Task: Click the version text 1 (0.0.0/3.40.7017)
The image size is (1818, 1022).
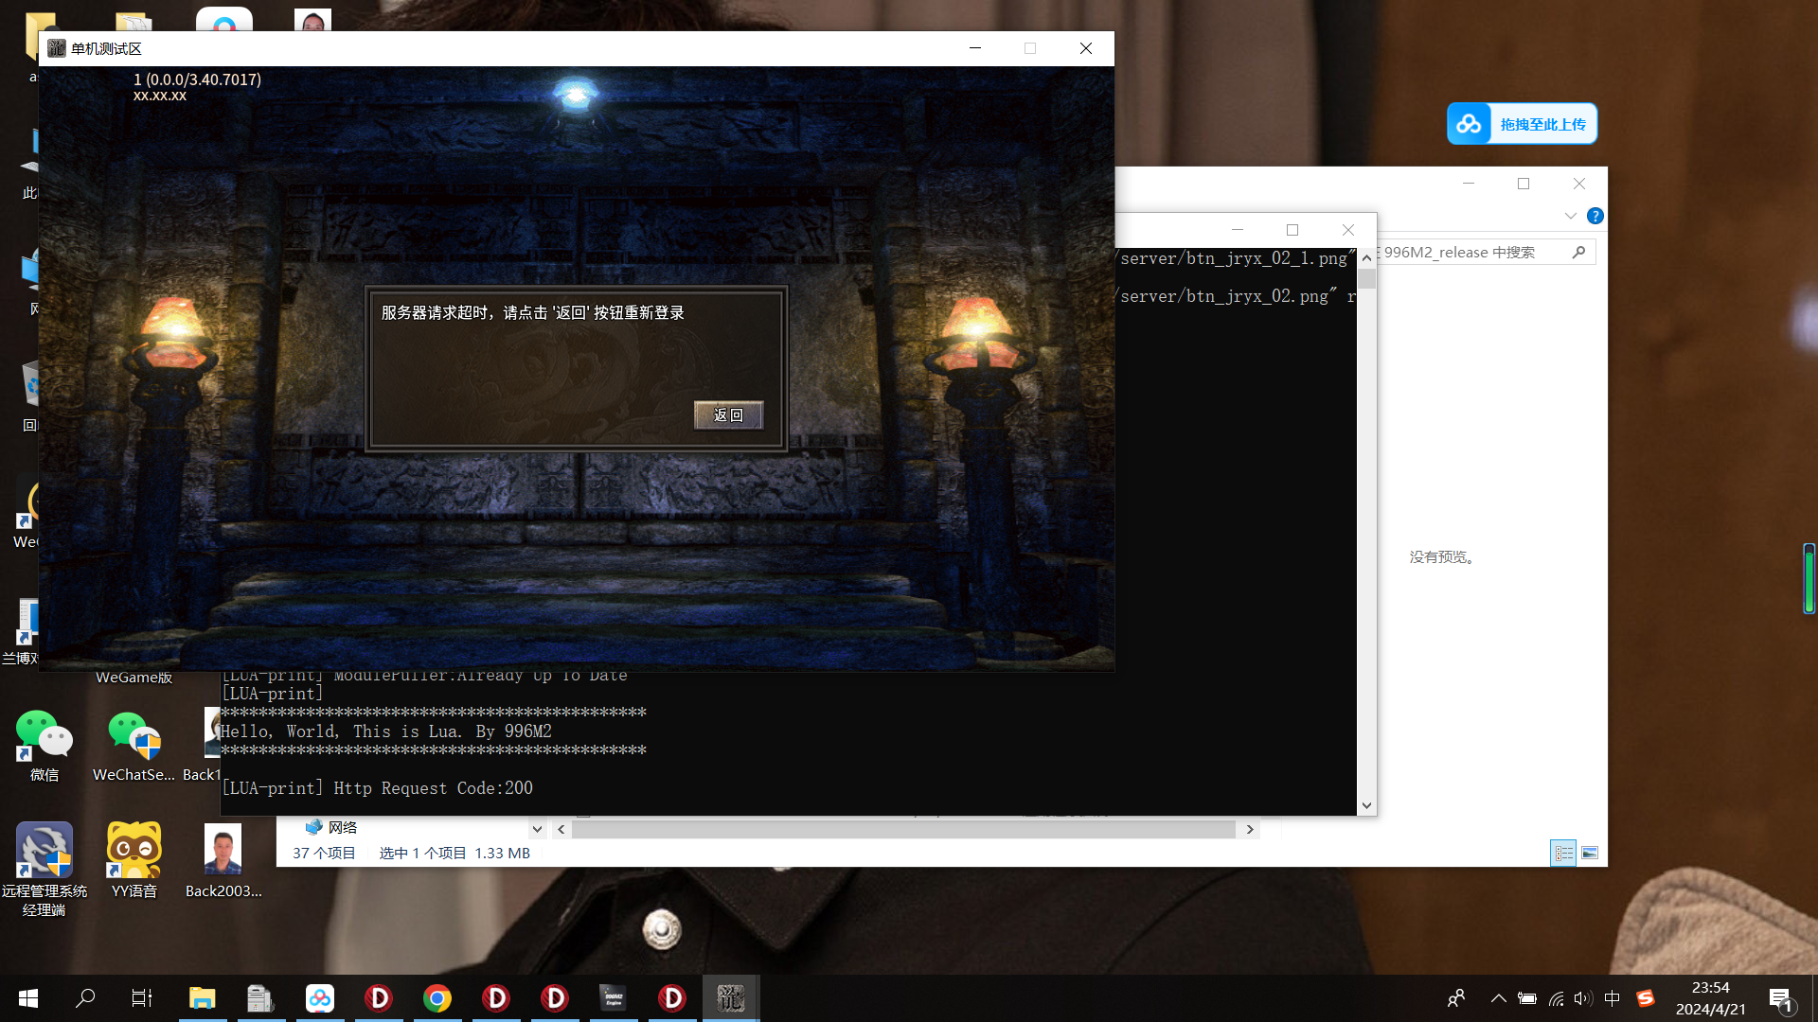Action: [x=197, y=79]
